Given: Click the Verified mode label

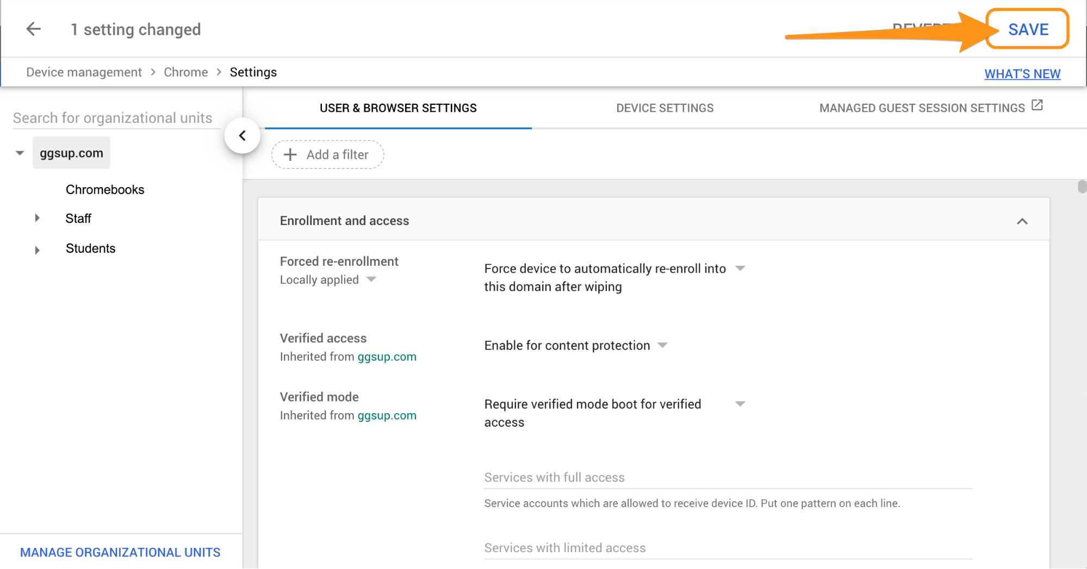Looking at the screenshot, I should (319, 397).
